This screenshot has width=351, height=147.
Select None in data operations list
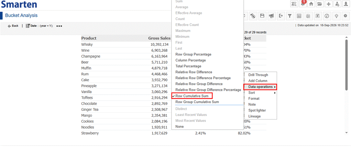(179, 127)
